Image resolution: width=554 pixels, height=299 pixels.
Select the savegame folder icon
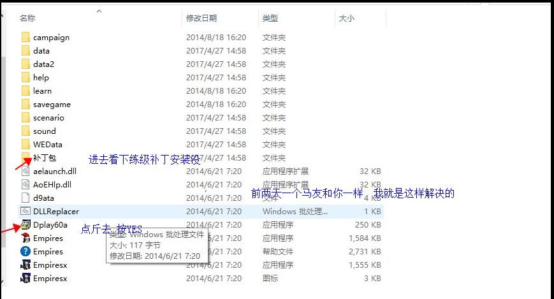point(26,104)
